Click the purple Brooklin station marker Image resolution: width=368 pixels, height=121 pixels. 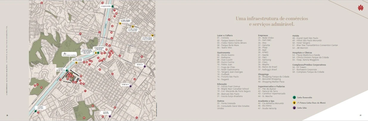[x=145, y=66]
